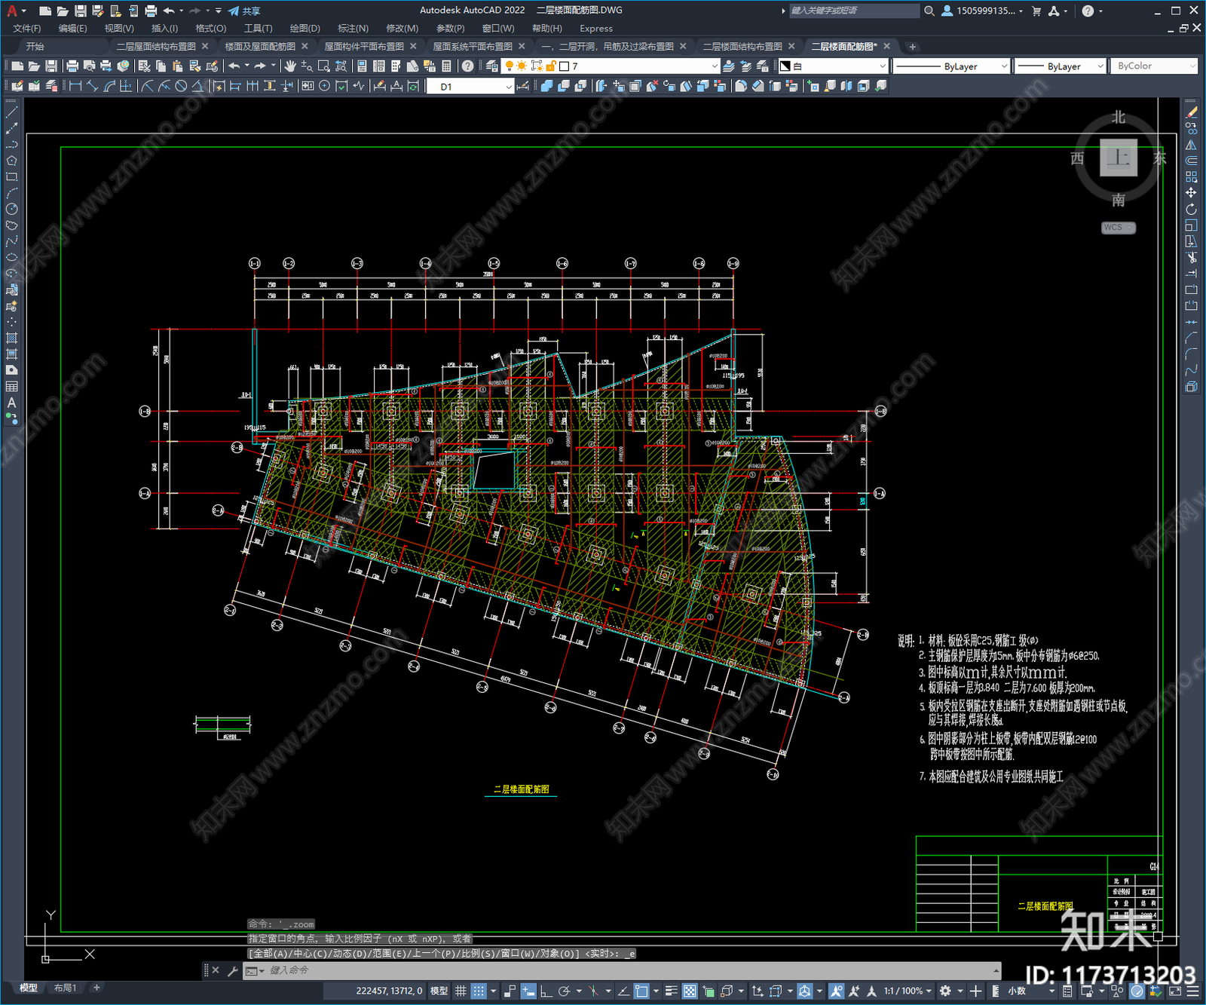The height and width of the screenshot is (1005, 1206).
Task: Toggle object snap in status bar
Action: point(641,991)
